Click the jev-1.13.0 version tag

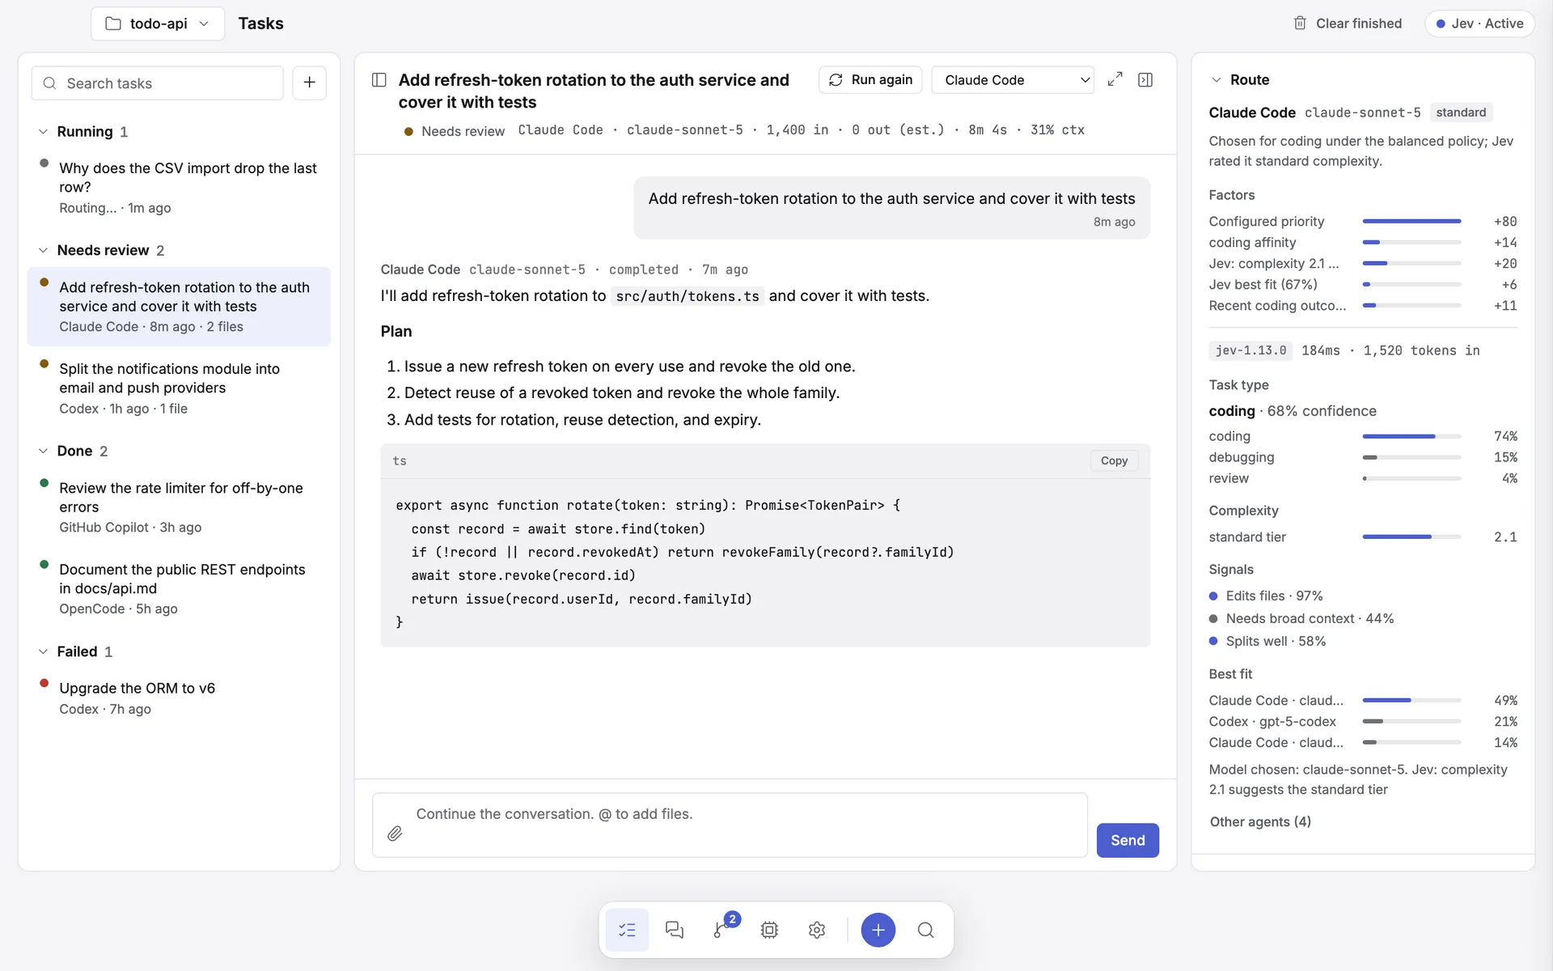click(1250, 350)
